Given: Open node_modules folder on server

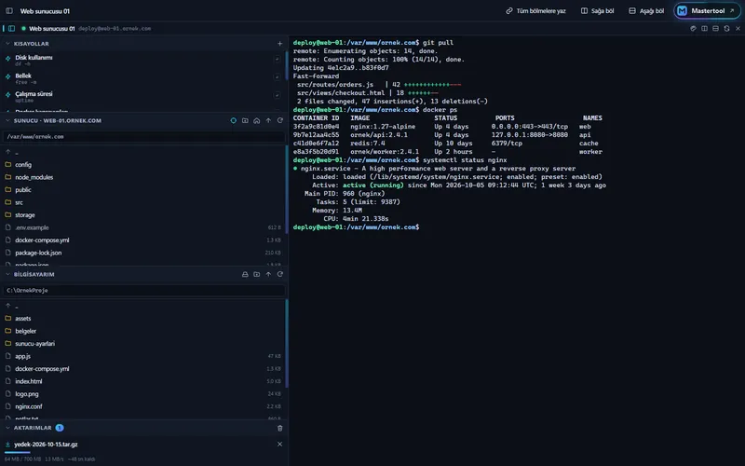Looking at the screenshot, I should point(142,177).
